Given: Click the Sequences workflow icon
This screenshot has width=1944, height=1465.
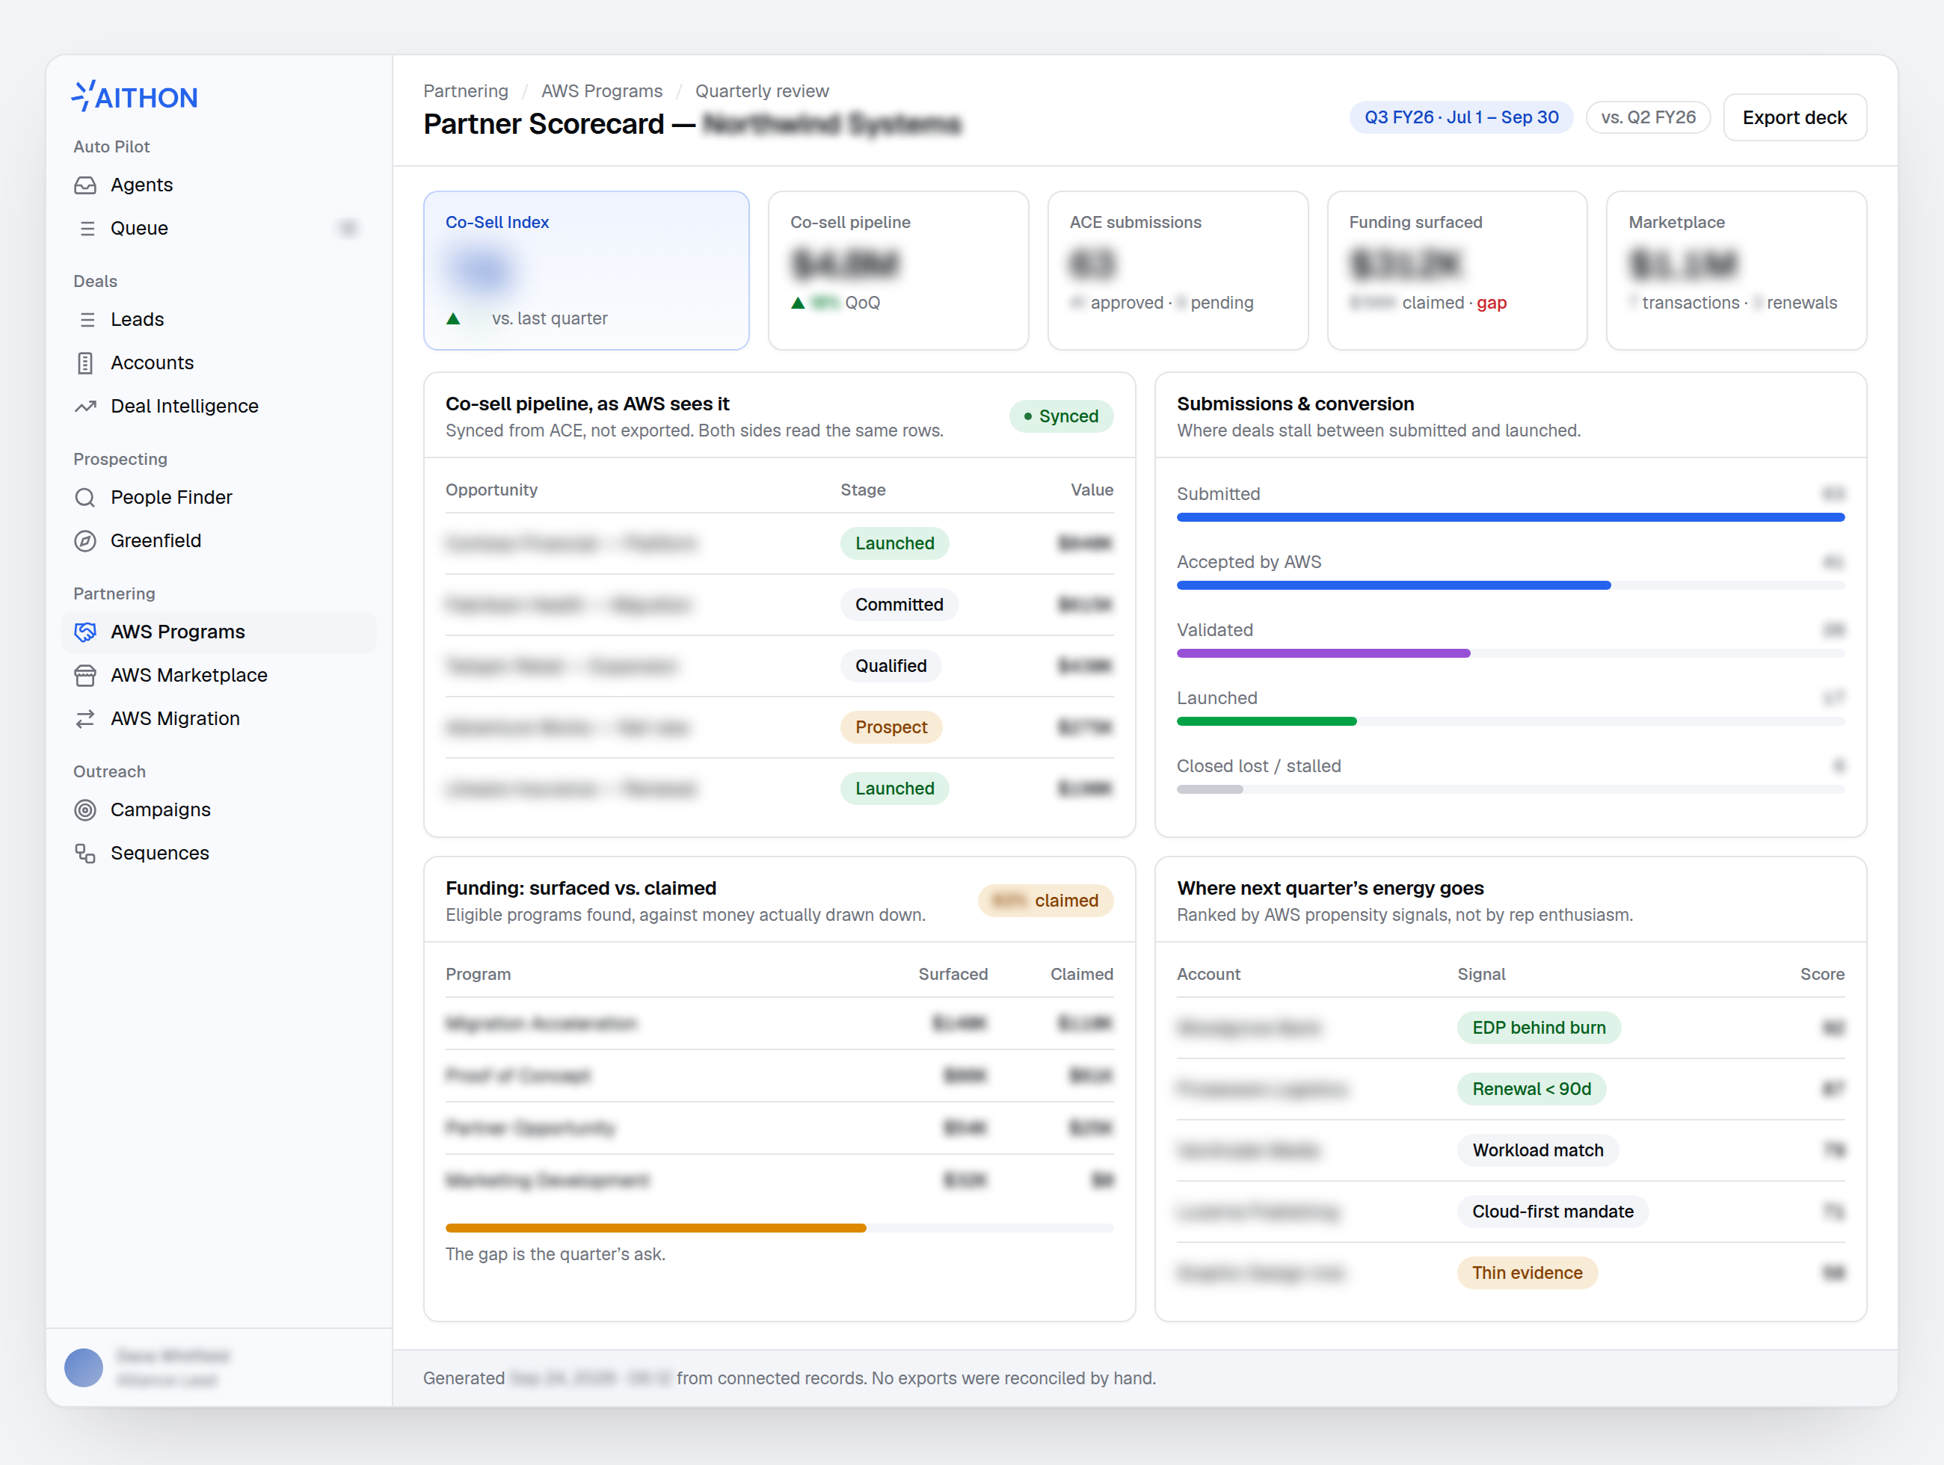Looking at the screenshot, I should pyautogui.click(x=85, y=853).
